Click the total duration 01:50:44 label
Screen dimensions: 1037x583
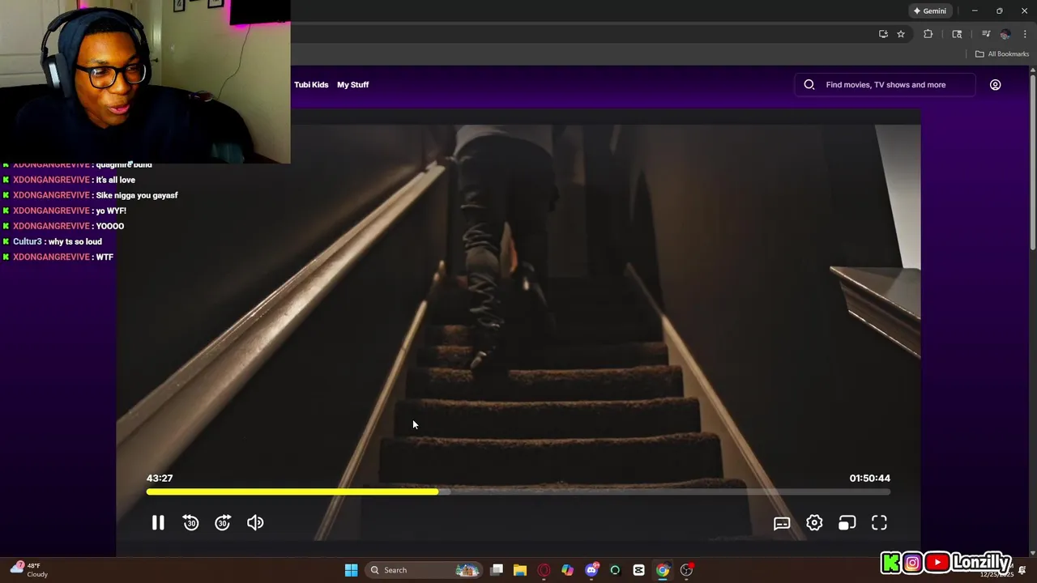[869, 478]
